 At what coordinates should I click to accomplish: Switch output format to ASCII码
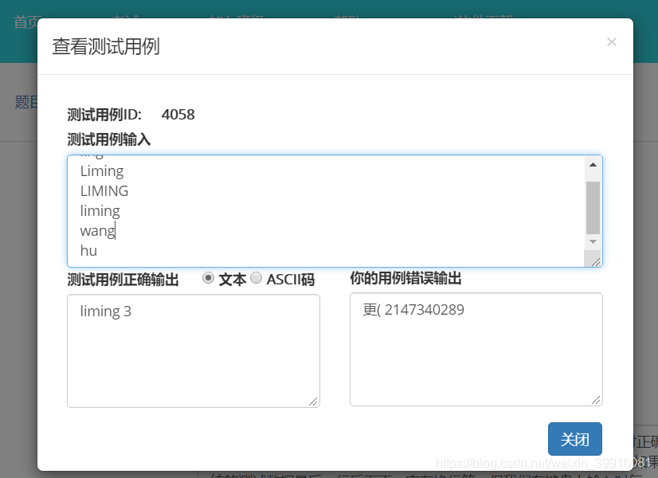(256, 278)
